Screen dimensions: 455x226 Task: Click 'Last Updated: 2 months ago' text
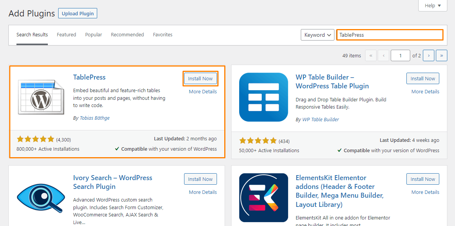pyautogui.click(x=185, y=139)
